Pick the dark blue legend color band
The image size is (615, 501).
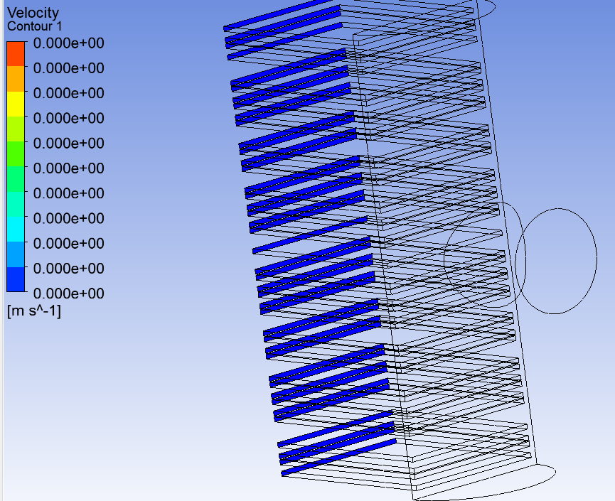click(16, 279)
